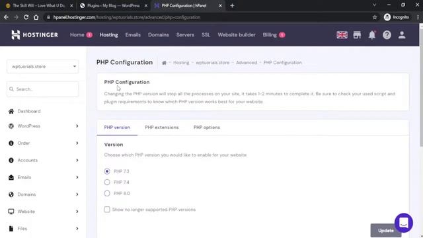Open Dashboard in sidebar

(x=29, y=111)
